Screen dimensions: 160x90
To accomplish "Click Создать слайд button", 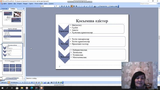I will tap(113, 6).
